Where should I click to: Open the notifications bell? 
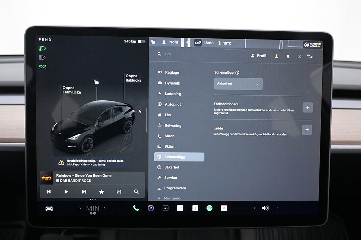pyautogui.click(x=288, y=56)
